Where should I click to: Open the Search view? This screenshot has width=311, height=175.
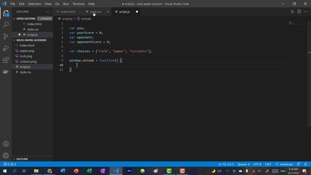pyautogui.click(x=6, y=25)
